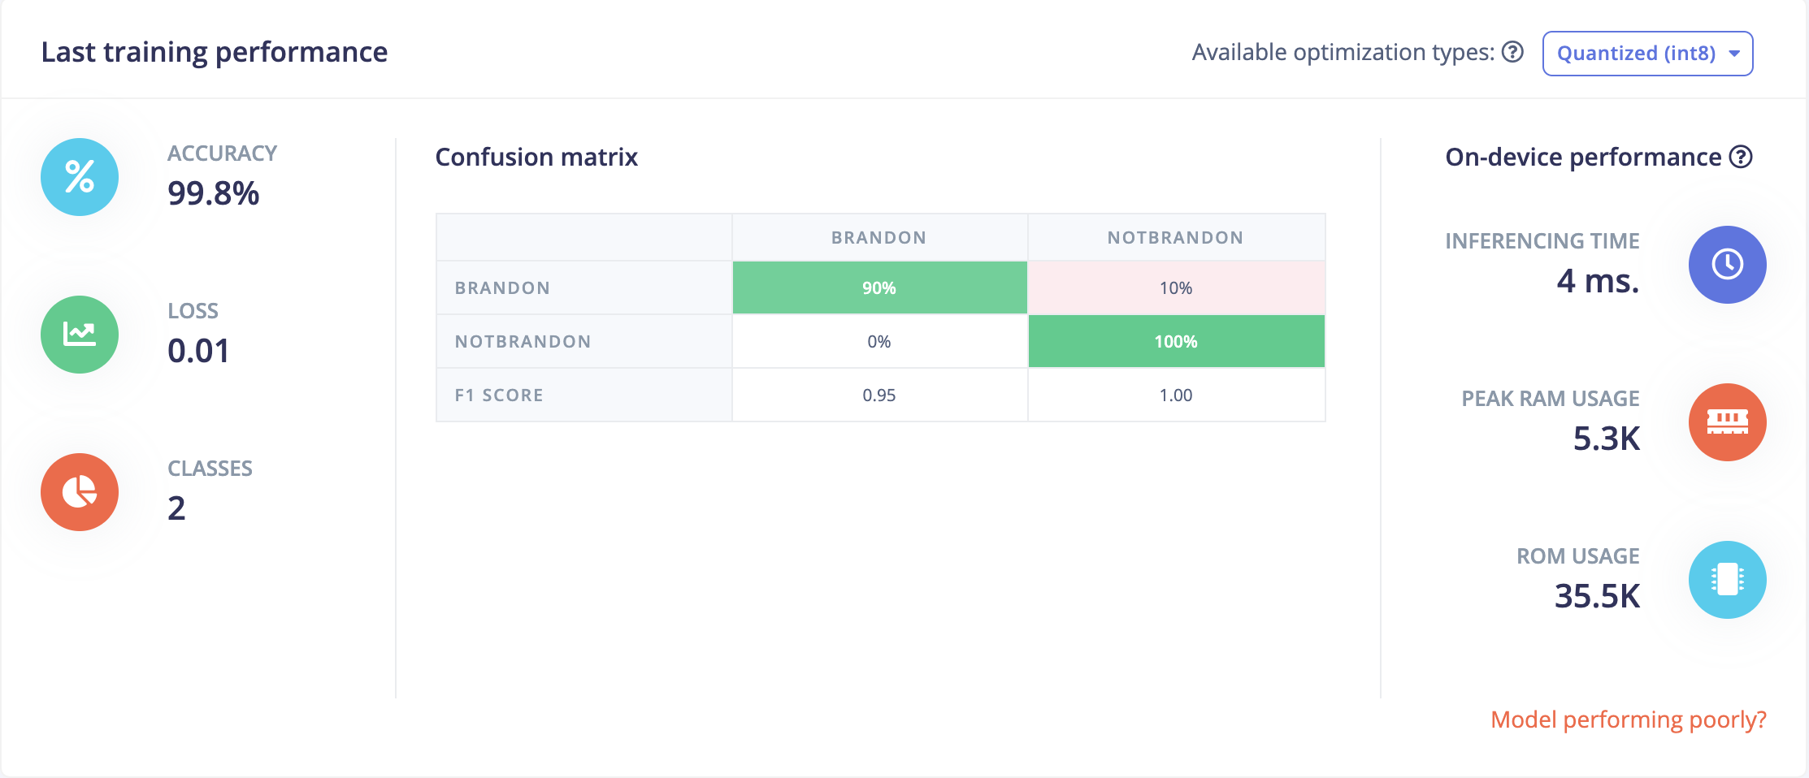1809x778 pixels.
Task: Select the green 100% confusion matrix cell
Action: tap(1176, 342)
